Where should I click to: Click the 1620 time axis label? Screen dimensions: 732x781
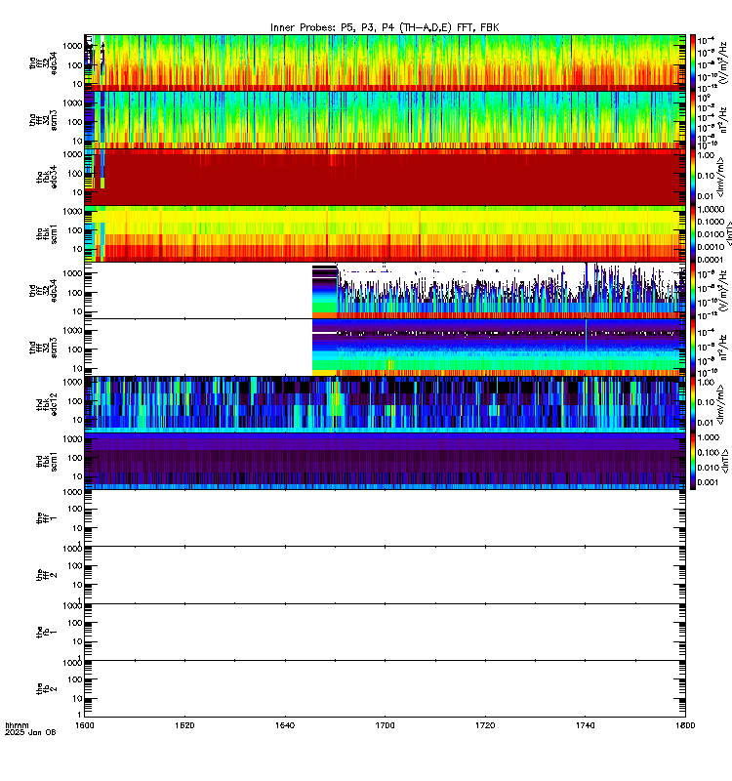[x=184, y=725]
